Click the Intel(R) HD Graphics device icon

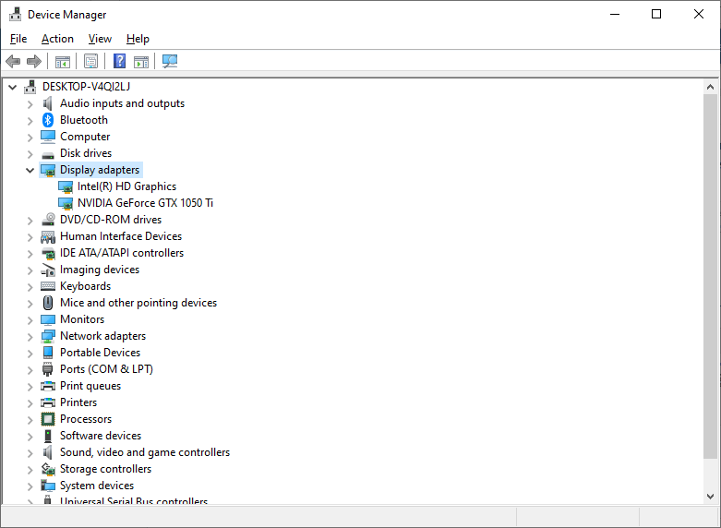coord(66,186)
